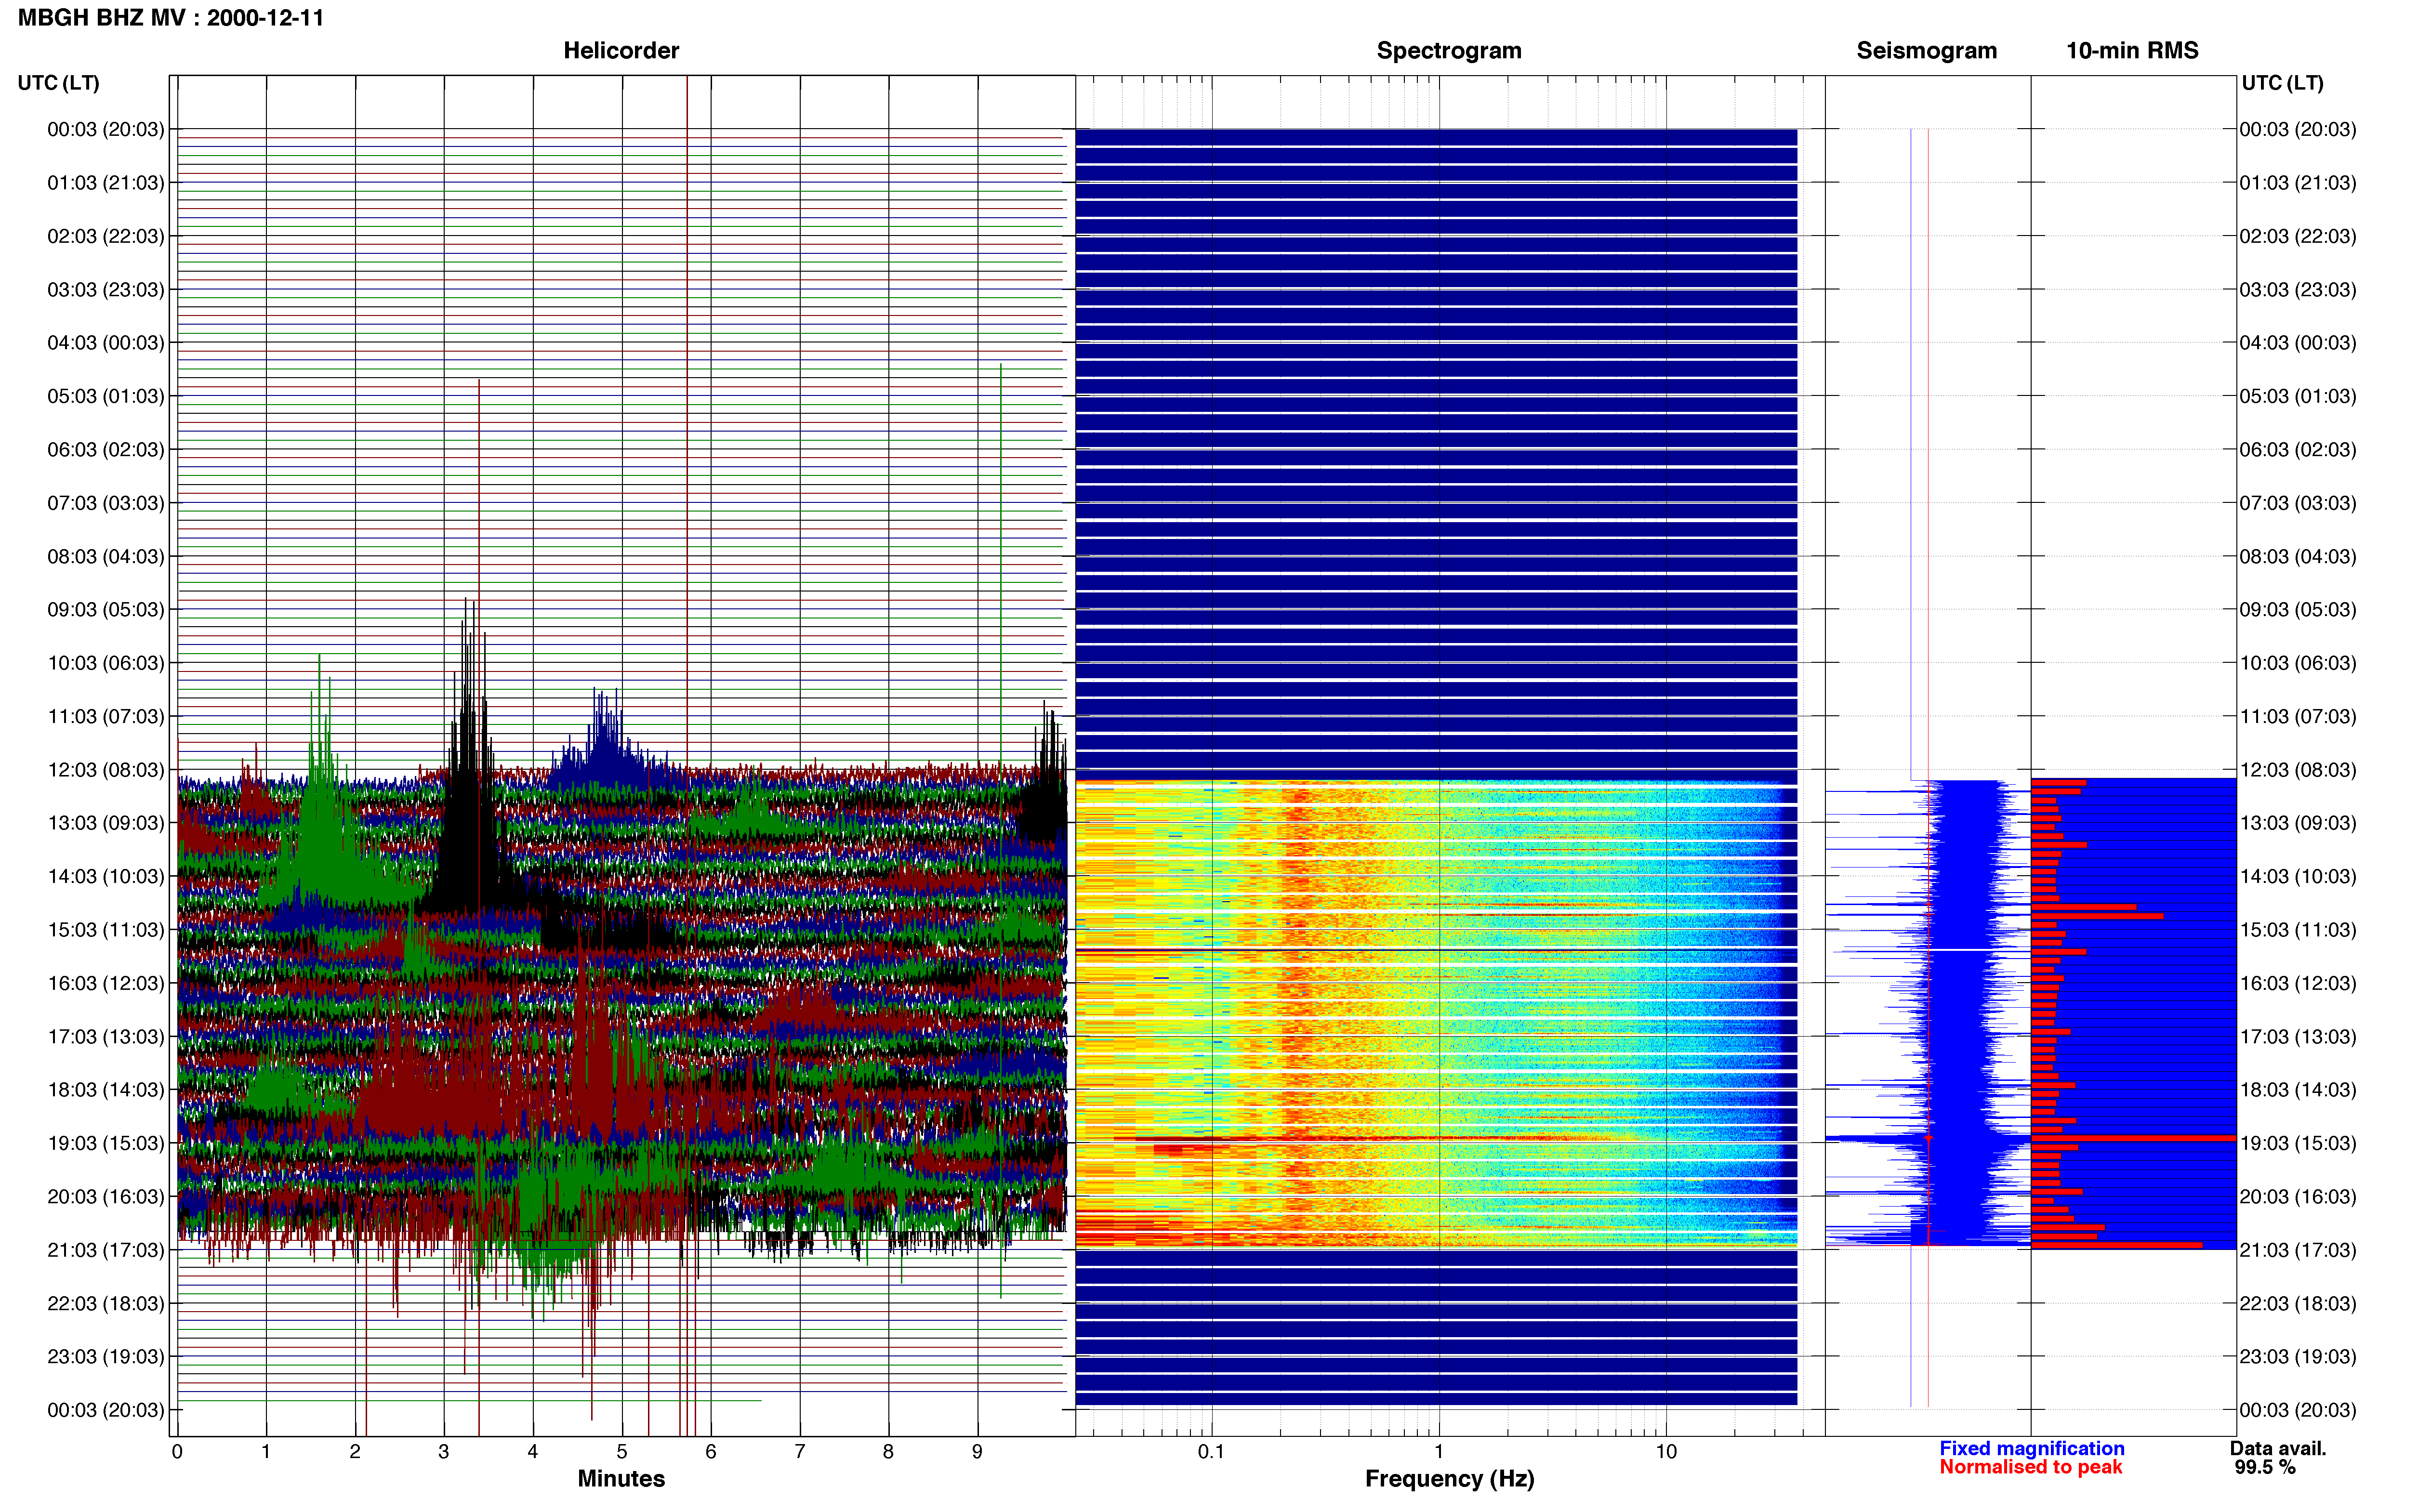2418x1512 pixels.
Task: Click "06:03 (02:03)" on the helicorder axis
Action: tap(106, 450)
